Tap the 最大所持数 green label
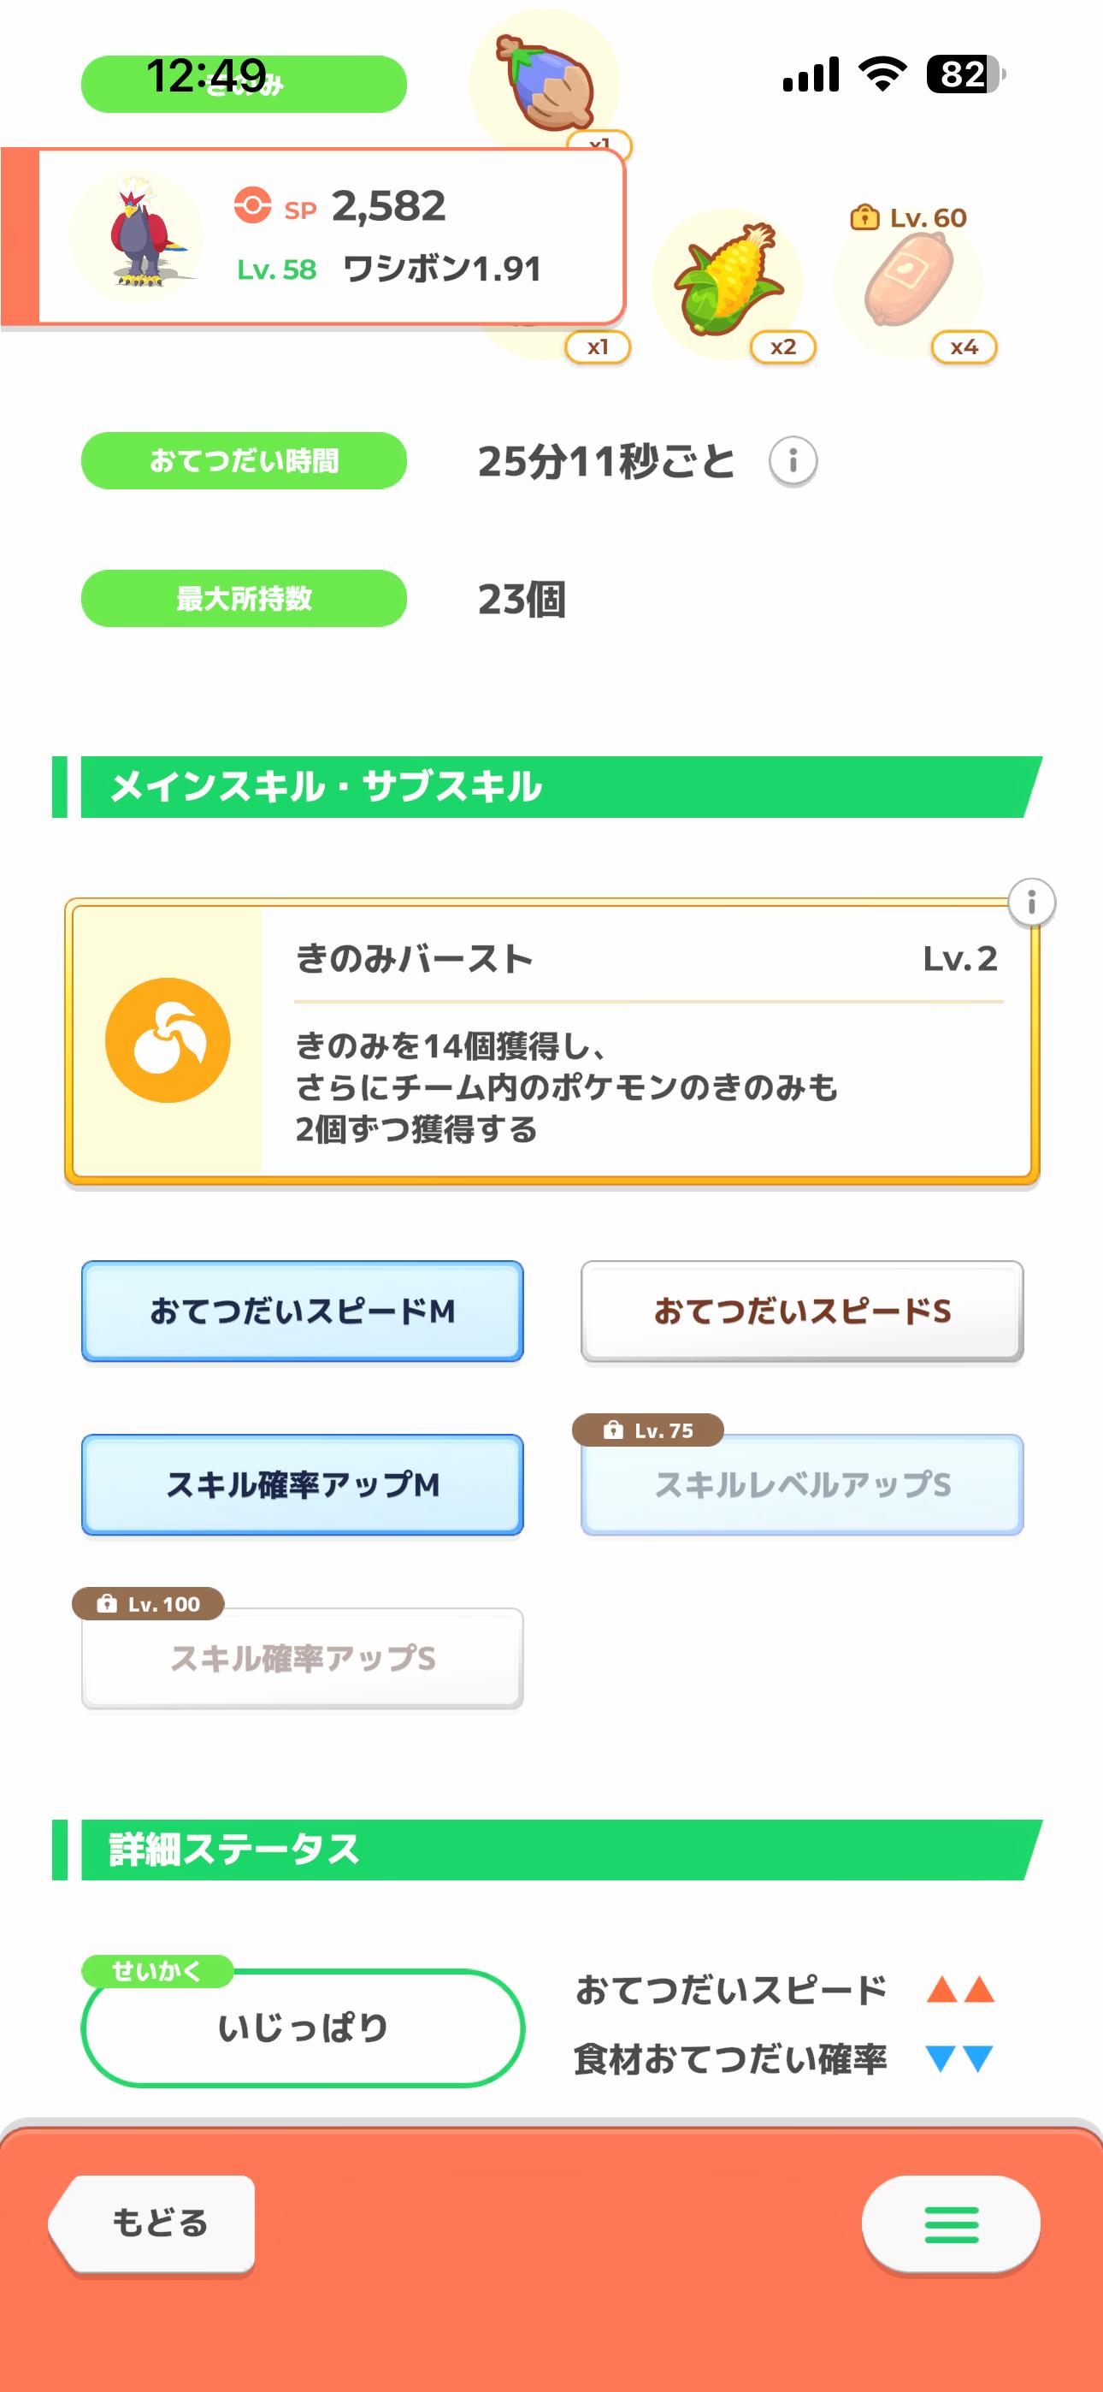1103x2392 pixels. point(245,599)
